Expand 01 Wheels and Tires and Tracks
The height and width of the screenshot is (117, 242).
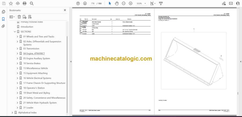(17, 37)
